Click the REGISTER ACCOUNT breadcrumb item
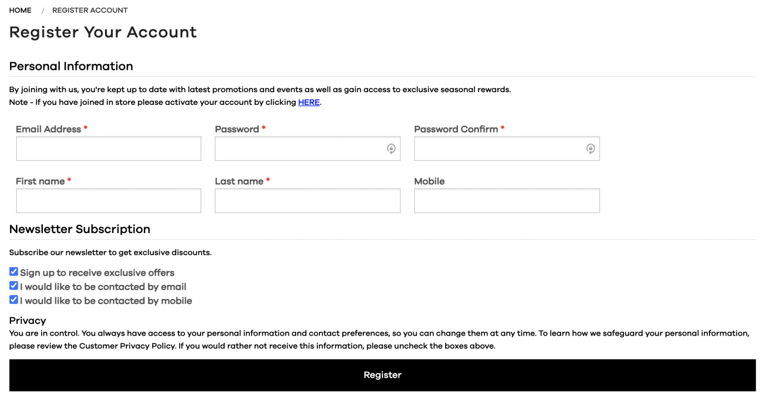This screenshot has width=778, height=400. pyautogui.click(x=90, y=11)
